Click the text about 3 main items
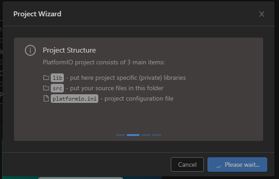This screenshot has height=179, width=279. tap(104, 63)
